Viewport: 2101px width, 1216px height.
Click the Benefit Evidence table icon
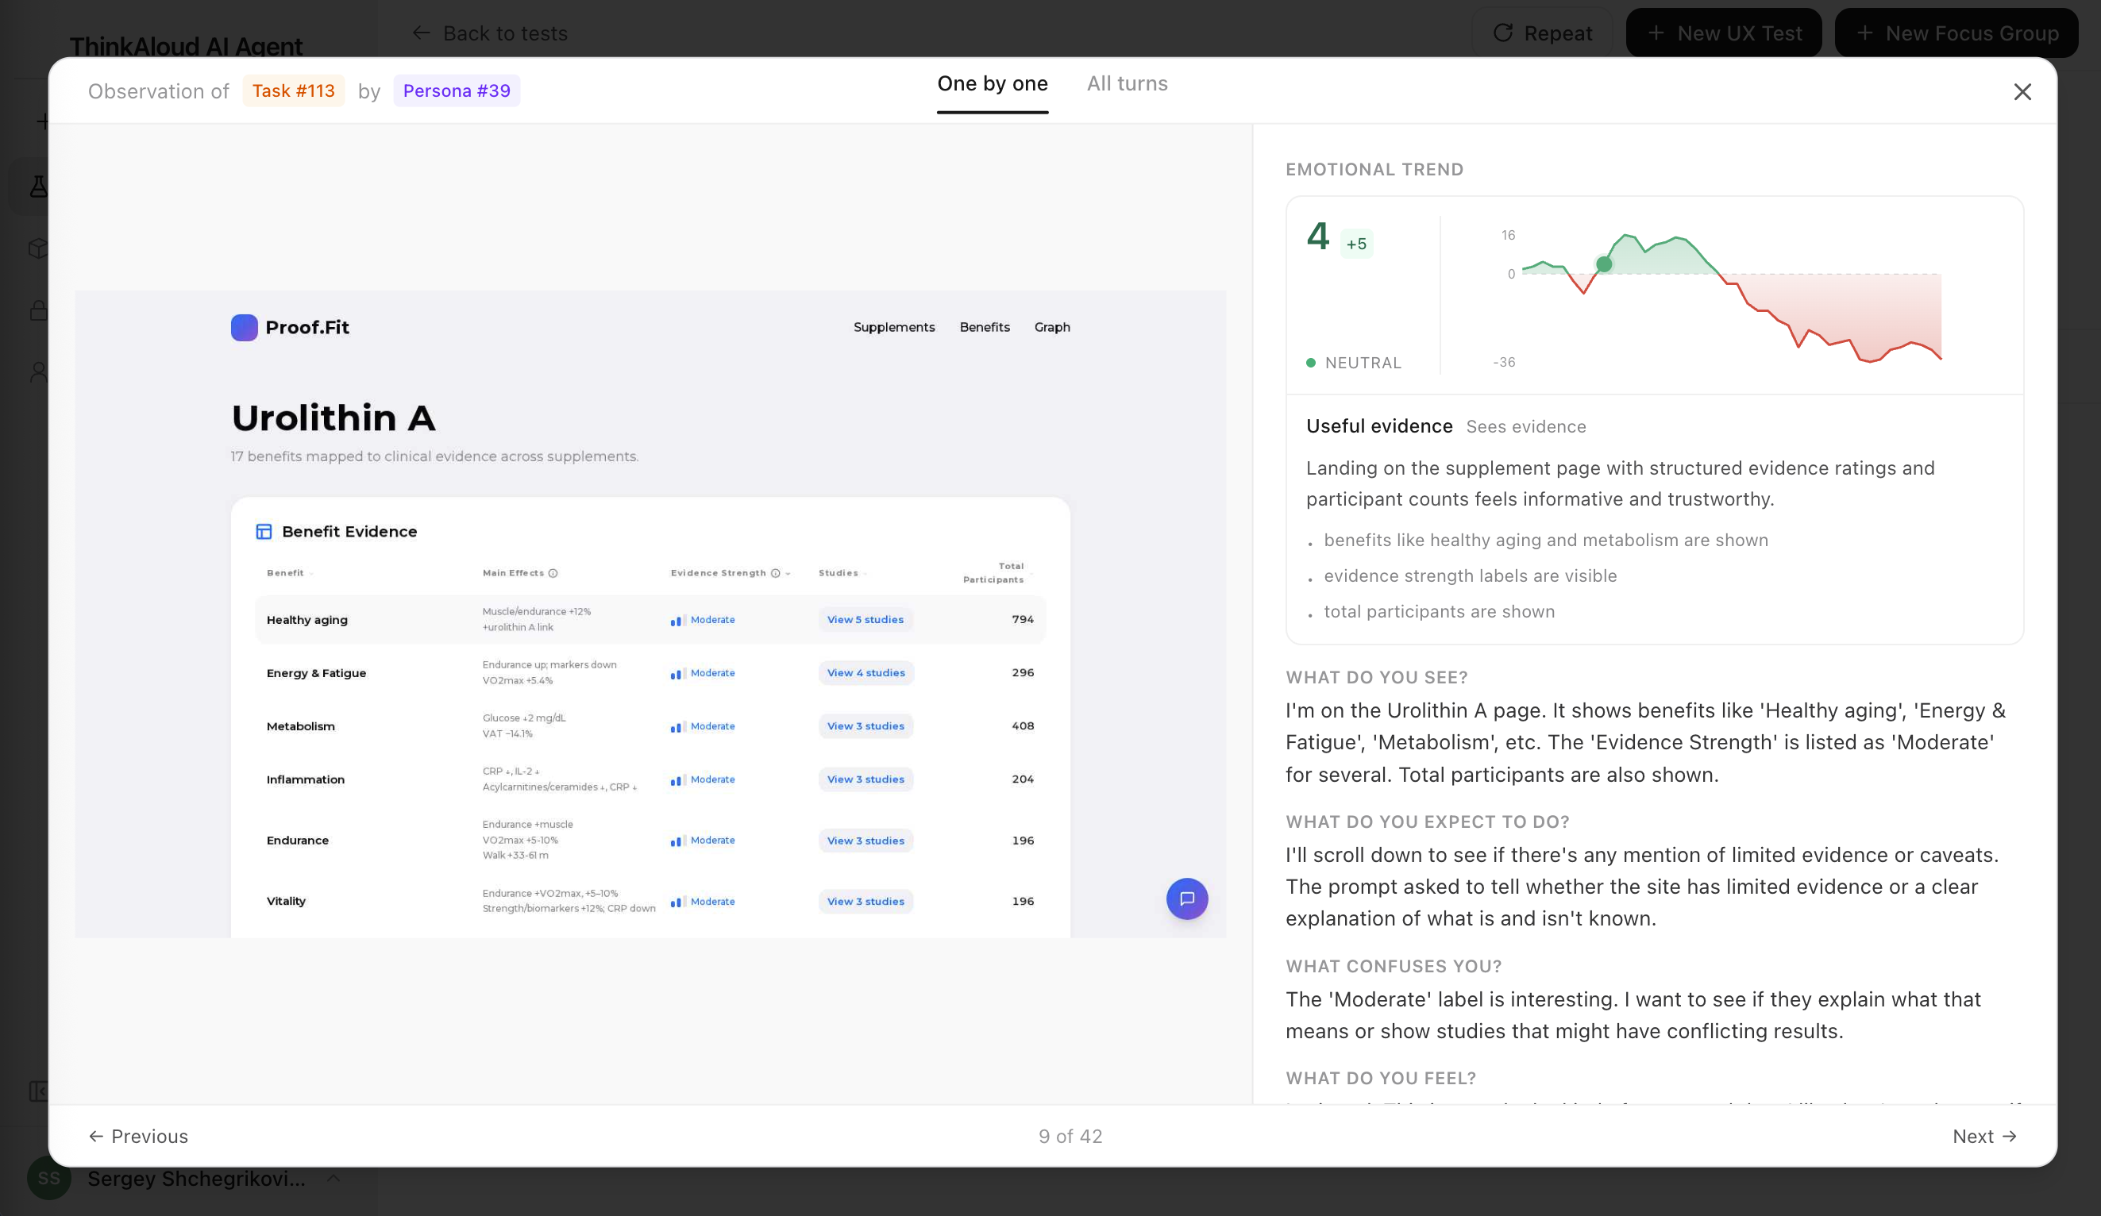click(x=264, y=532)
